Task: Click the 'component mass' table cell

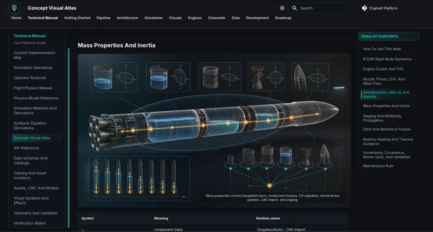Action: coord(169,229)
